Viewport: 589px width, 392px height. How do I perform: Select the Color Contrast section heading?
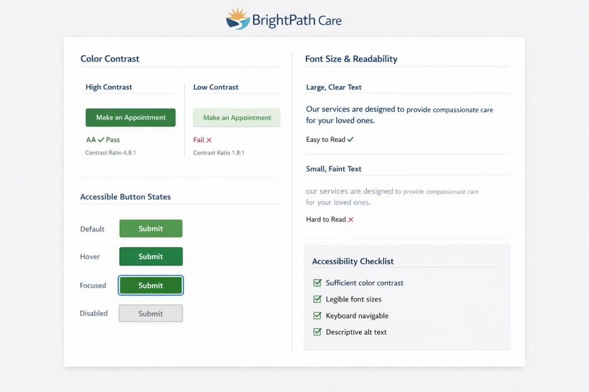click(x=110, y=59)
